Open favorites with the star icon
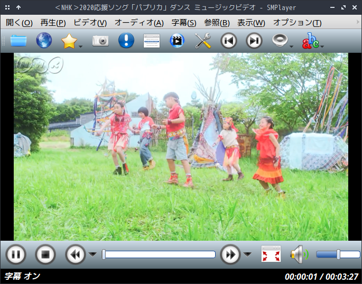 (x=69, y=41)
